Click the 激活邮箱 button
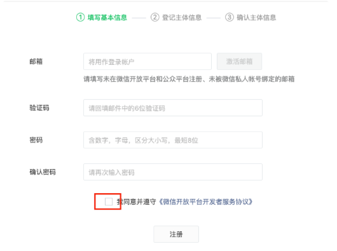 239,62
